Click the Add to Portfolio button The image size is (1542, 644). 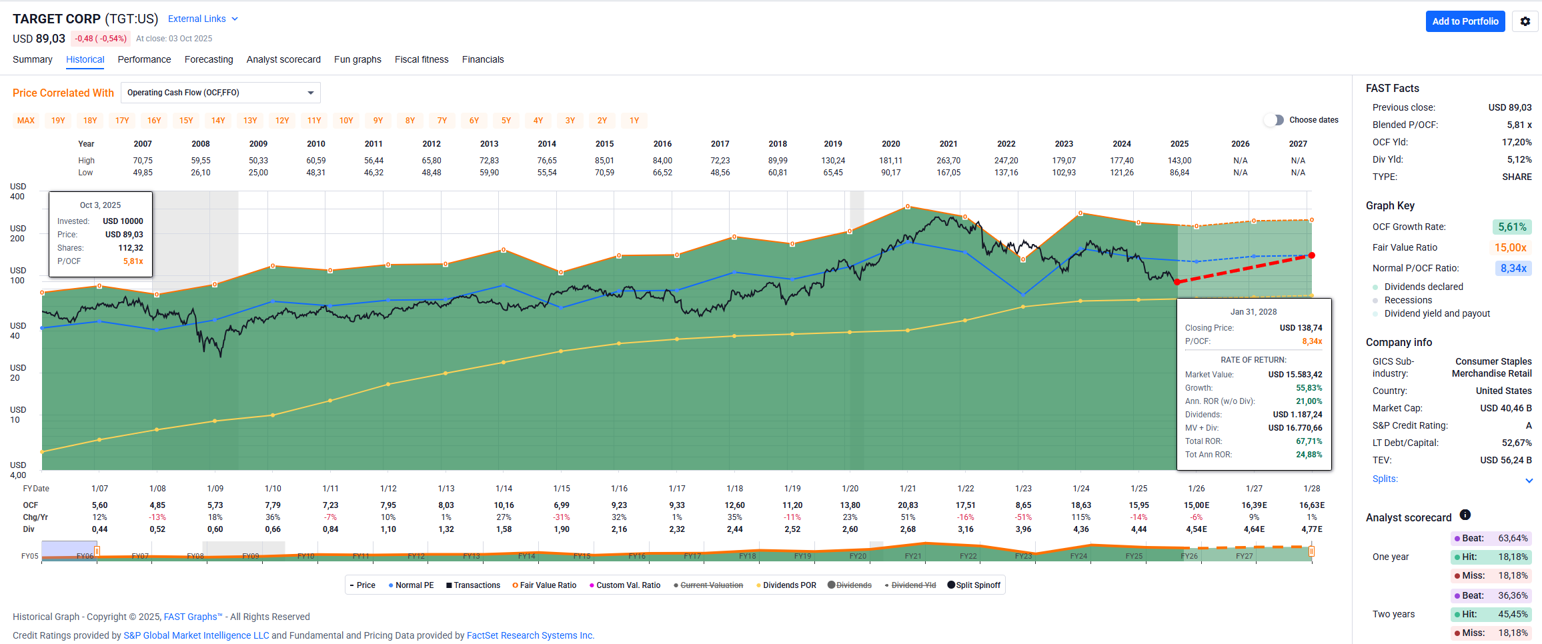click(1465, 21)
